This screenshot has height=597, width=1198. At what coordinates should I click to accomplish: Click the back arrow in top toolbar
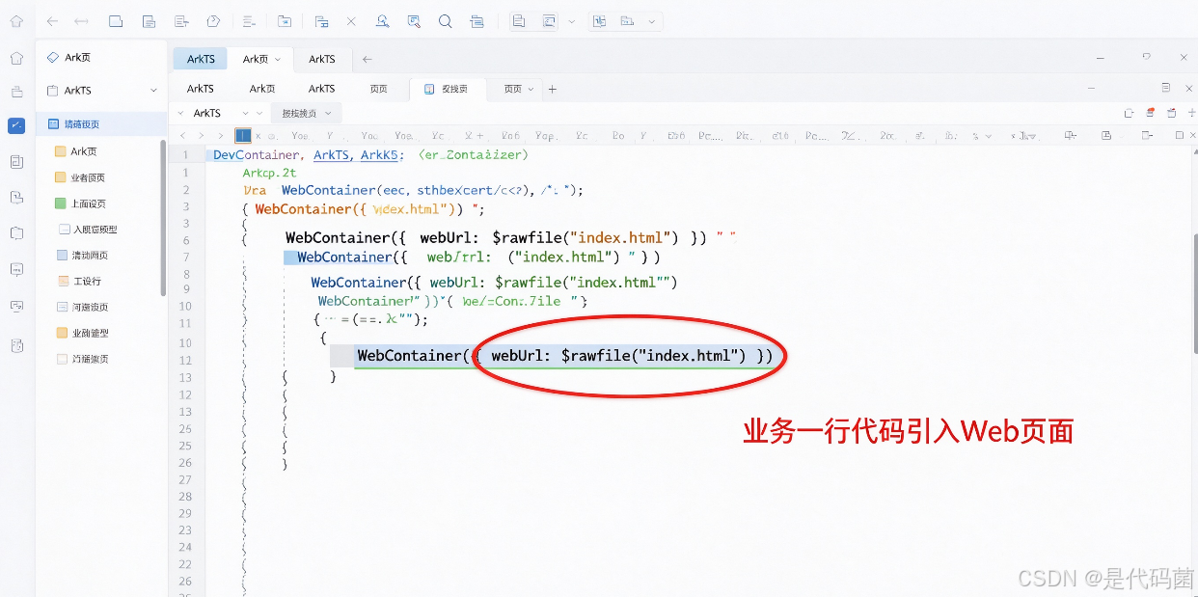[x=52, y=20]
